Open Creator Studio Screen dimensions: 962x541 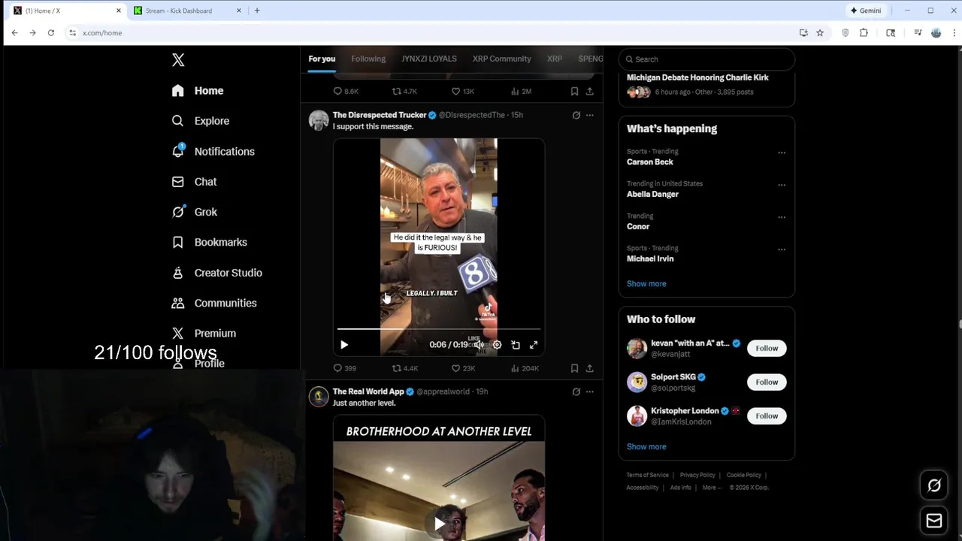[216, 273]
